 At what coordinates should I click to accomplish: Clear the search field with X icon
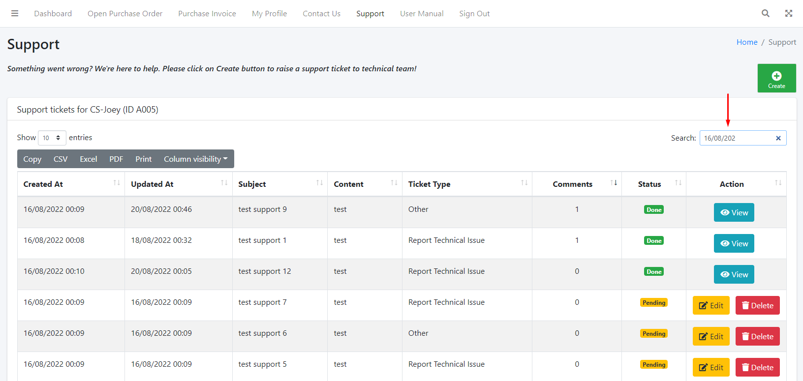click(x=778, y=138)
